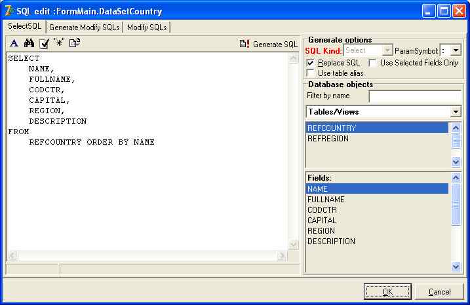Image resolution: width=470 pixels, height=305 pixels.
Task: Click the application icon in the title bar
Action: pos(9,11)
